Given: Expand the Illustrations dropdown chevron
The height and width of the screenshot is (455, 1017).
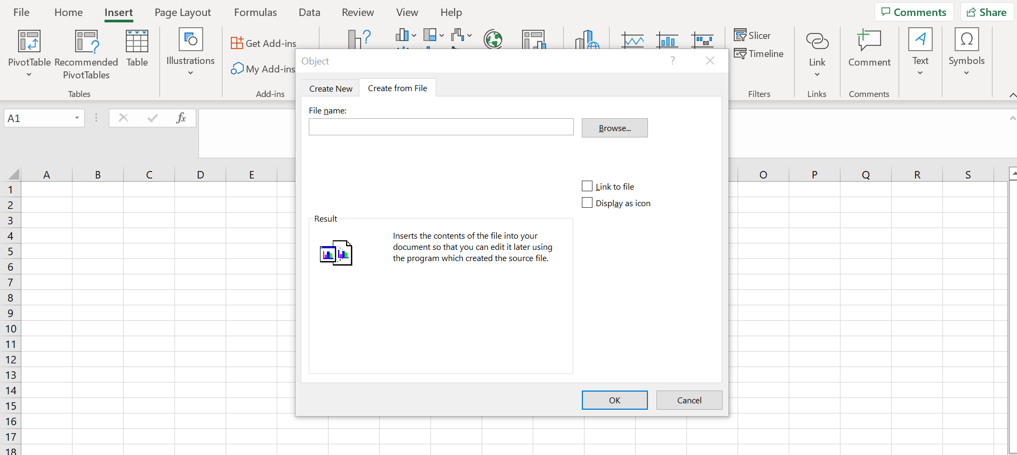Looking at the screenshot, I should coord(190,73).
